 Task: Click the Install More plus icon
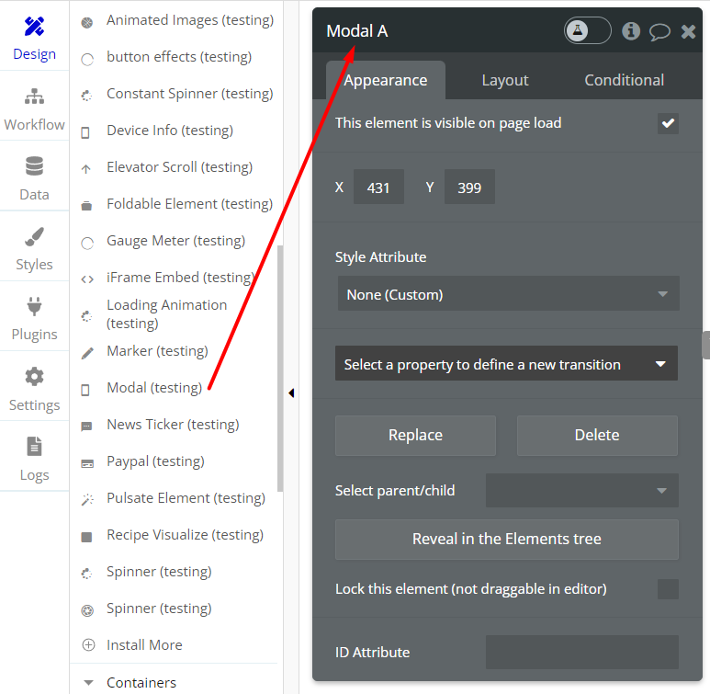[88, 644]
